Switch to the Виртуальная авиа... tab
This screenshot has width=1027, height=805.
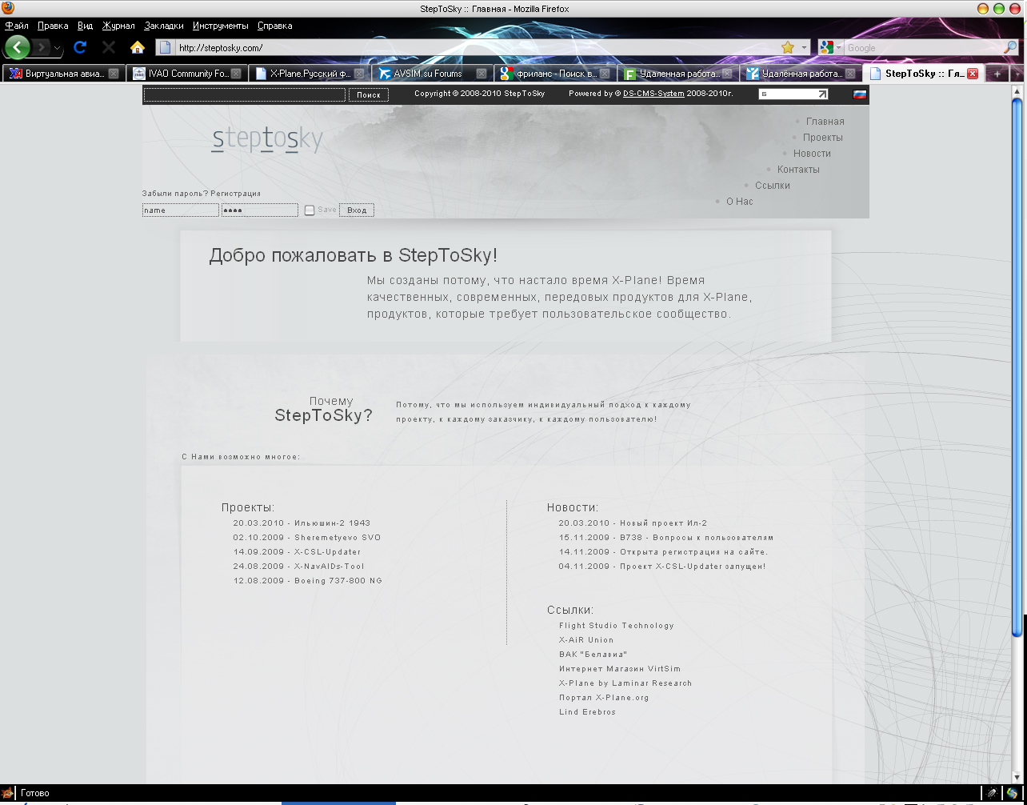click(62, 74)
